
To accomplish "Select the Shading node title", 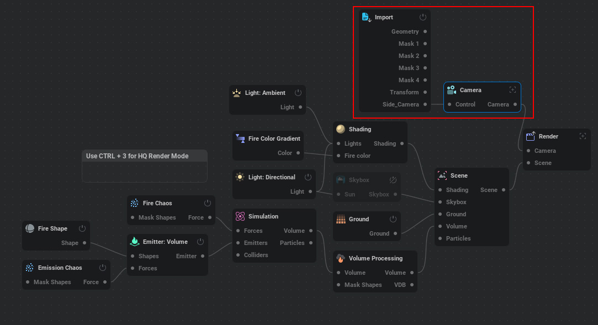I will (x=360, y=129).
